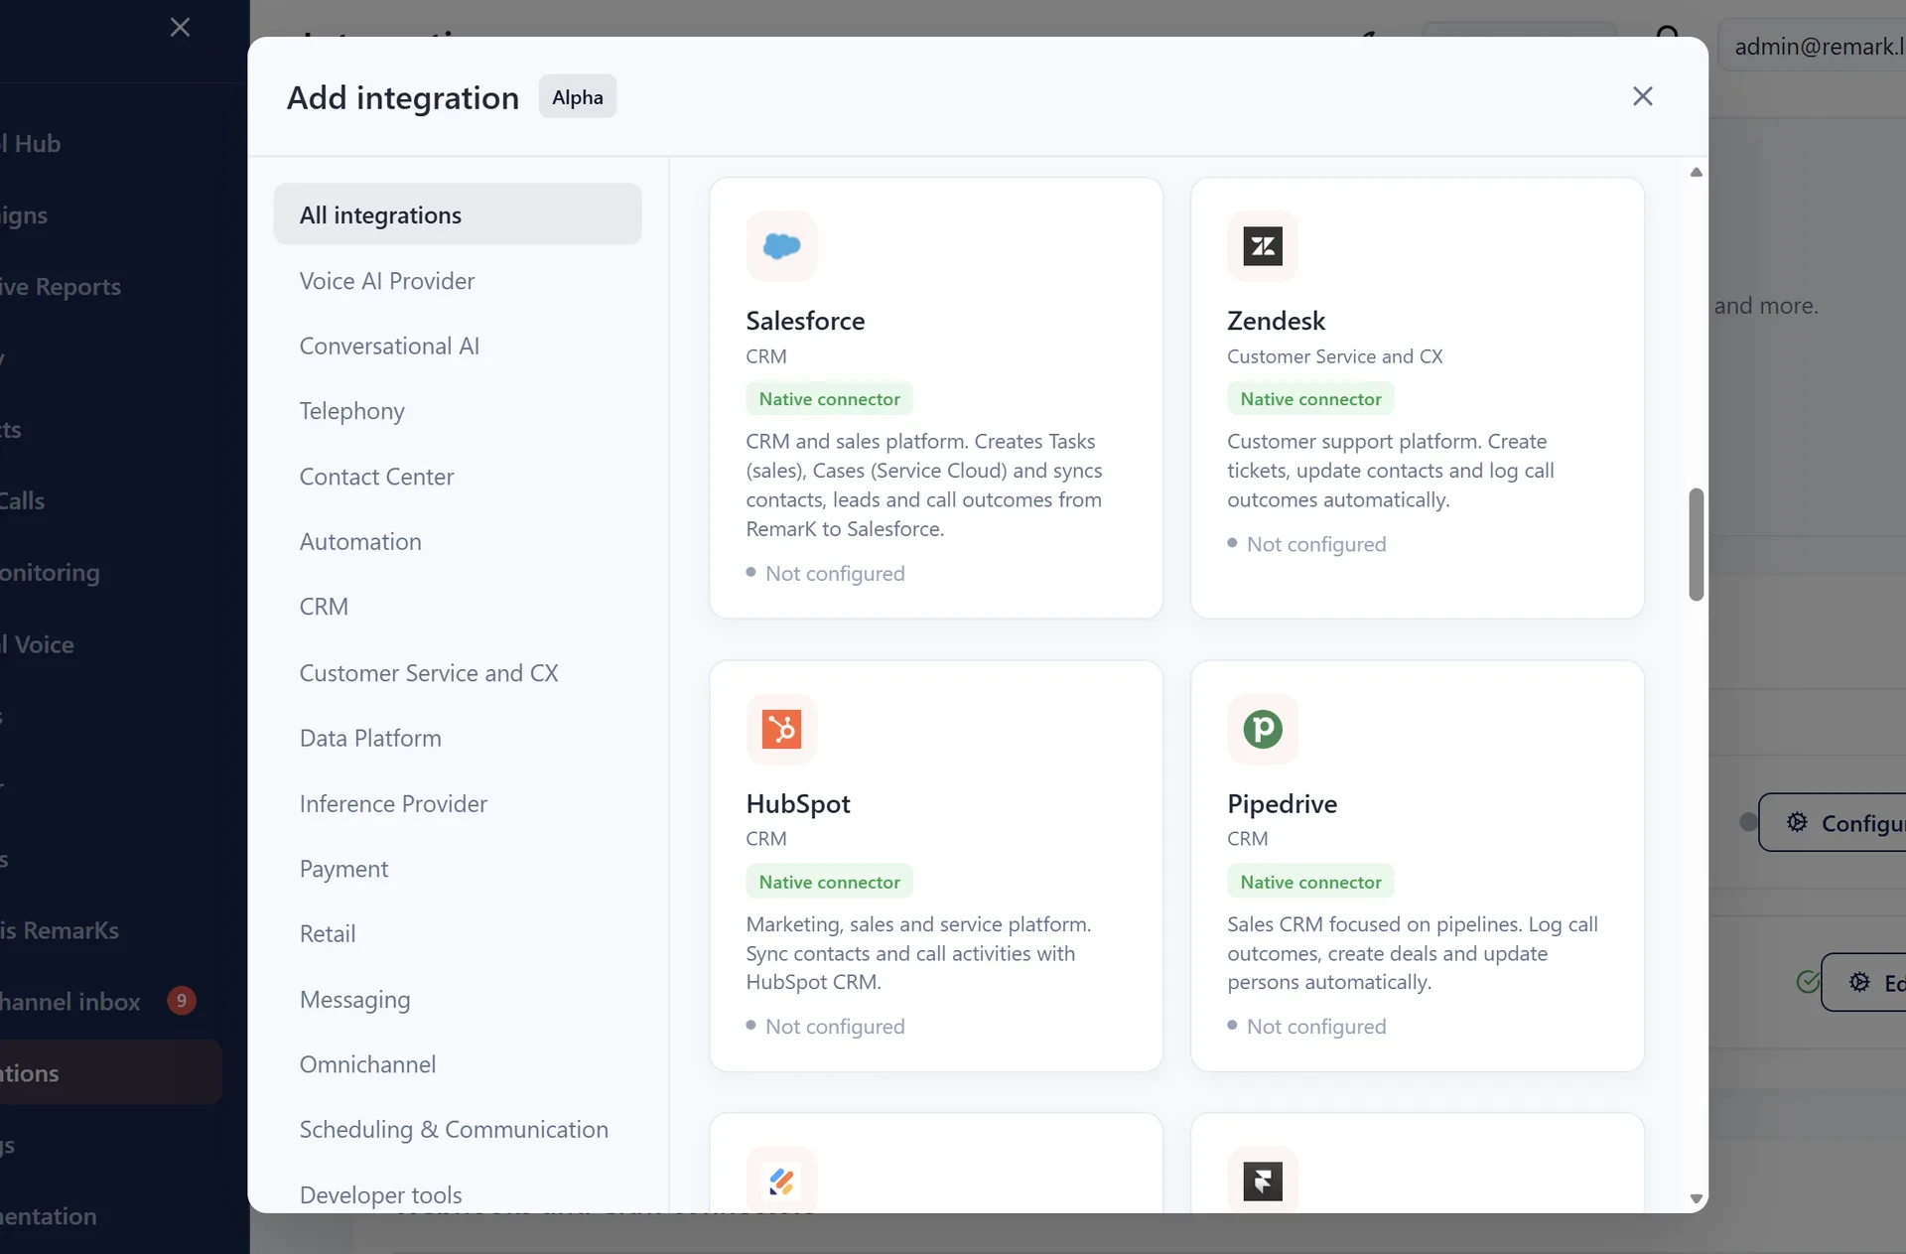Click the Pipedrive description text
This screenshot has height=1254, width=1906.
[x=1413, y=953]
